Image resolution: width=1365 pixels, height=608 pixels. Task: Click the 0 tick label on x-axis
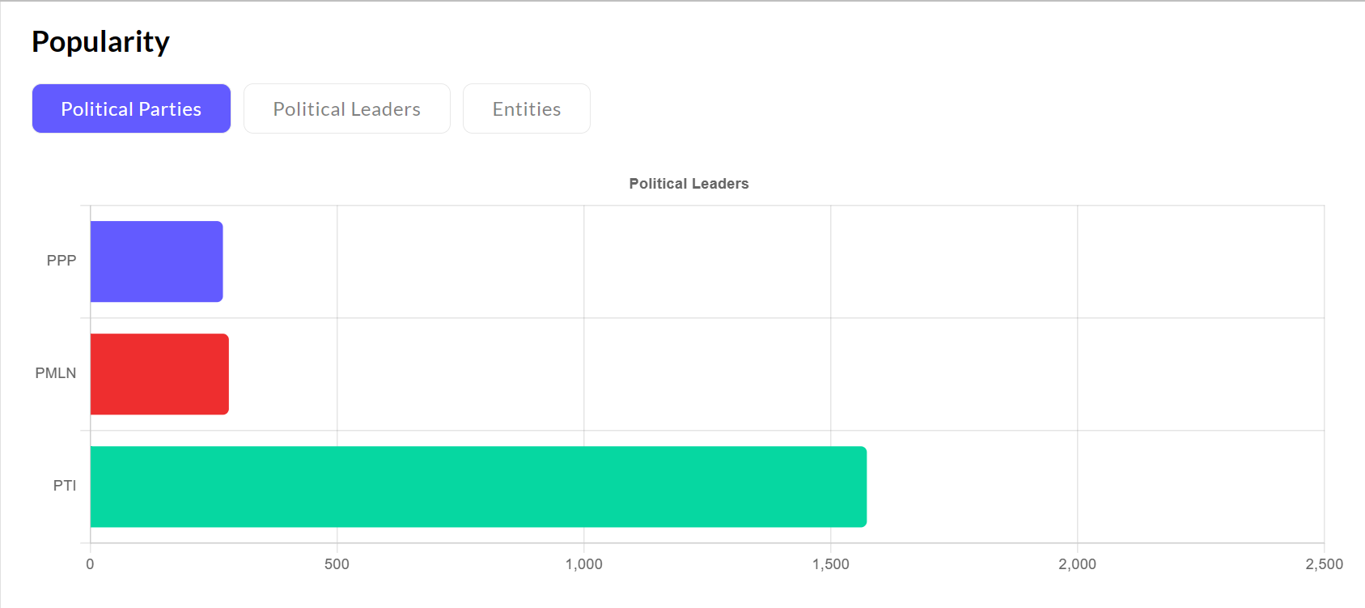tap(90, 564)
